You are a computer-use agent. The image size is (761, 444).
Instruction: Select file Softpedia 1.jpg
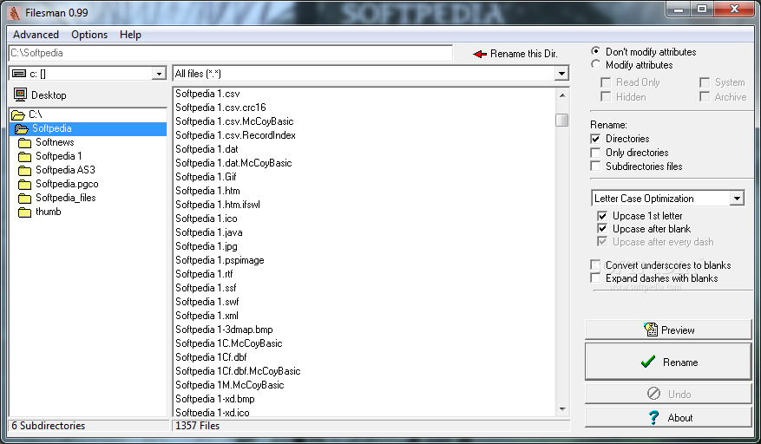[x=207, y=246]
